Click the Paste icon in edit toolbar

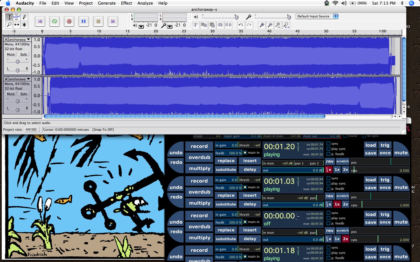[212, 25]
